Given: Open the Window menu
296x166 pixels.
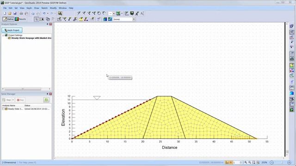Looking at the screenshot, I should (63, 8).
